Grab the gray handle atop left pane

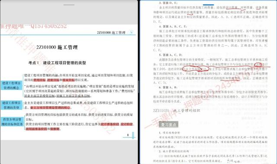coord(69,5)
